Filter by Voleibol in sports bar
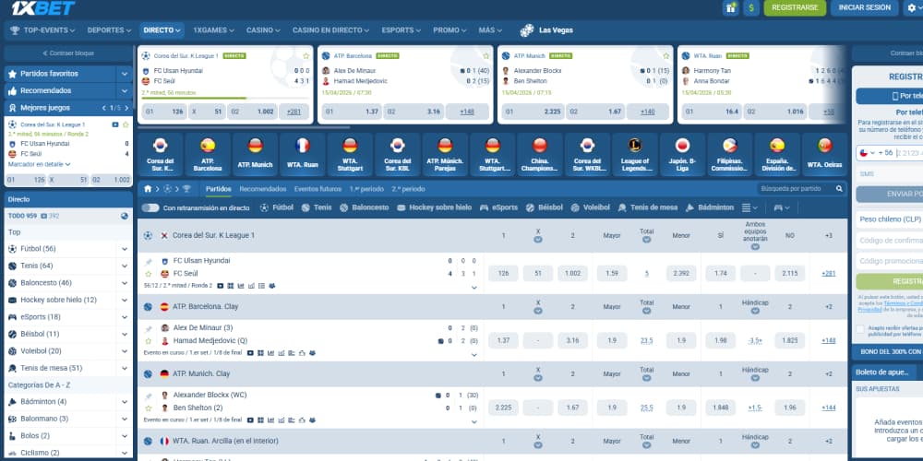 591,207
